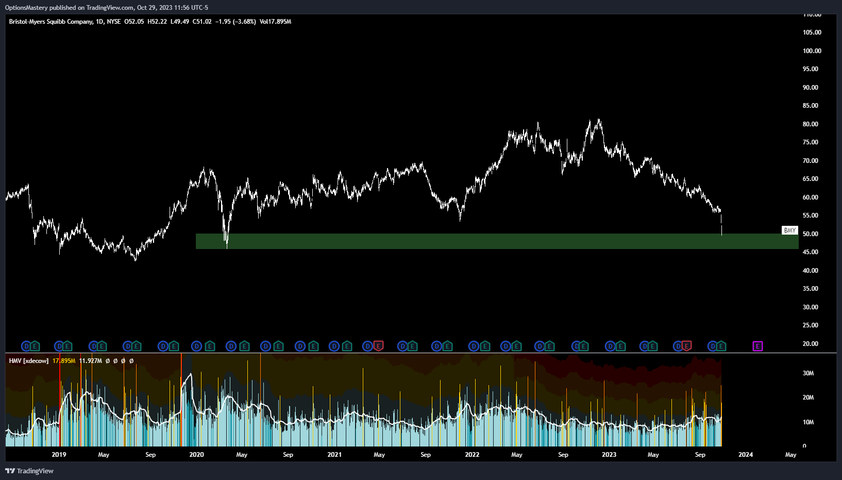Screen dimensions: 842x480
Task: Click the 1D timeframe label
Action: pos(99,22)
